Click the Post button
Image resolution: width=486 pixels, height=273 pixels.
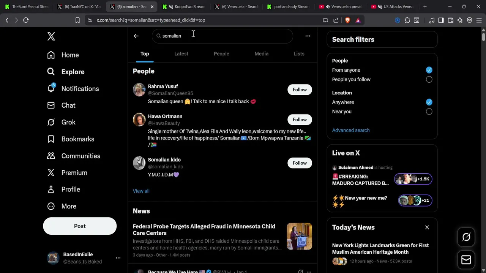[80, 226]
